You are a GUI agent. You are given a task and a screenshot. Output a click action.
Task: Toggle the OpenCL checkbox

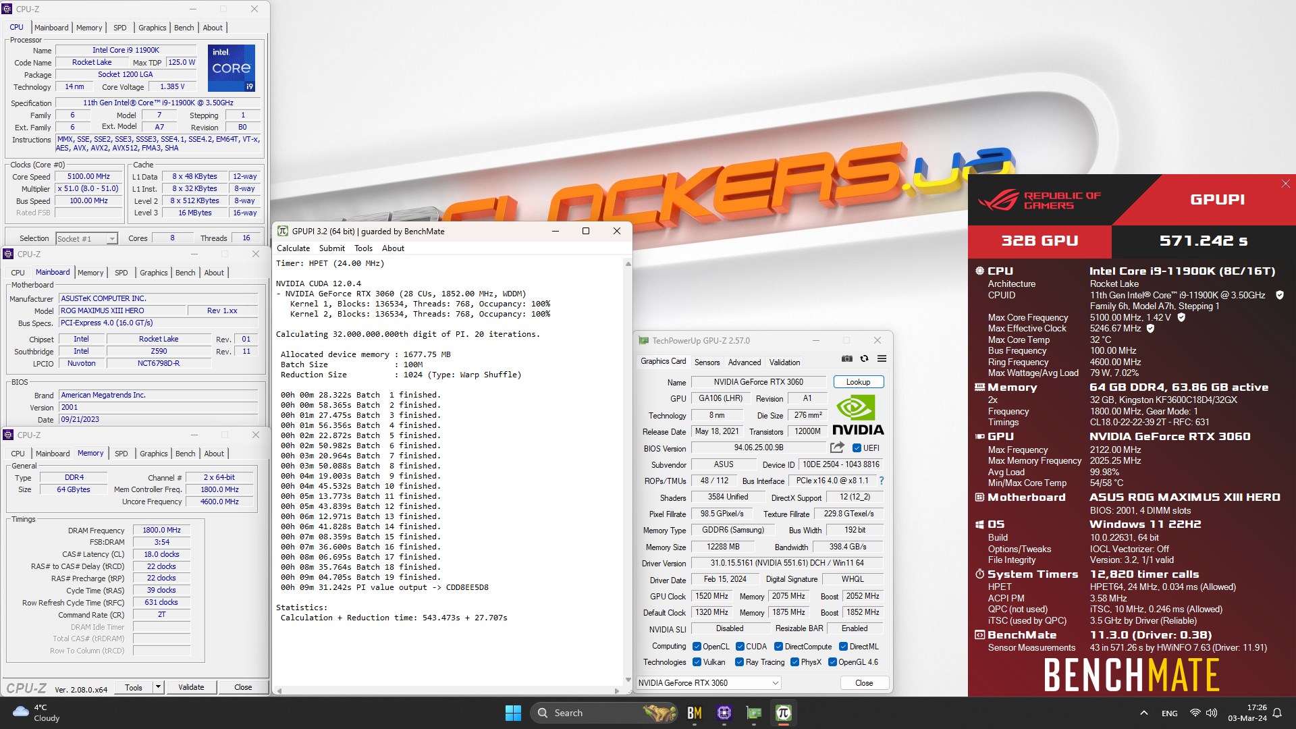pos(697,647)
